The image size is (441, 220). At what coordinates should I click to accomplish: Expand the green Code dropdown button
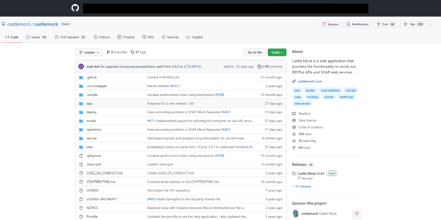coord(277,52)
